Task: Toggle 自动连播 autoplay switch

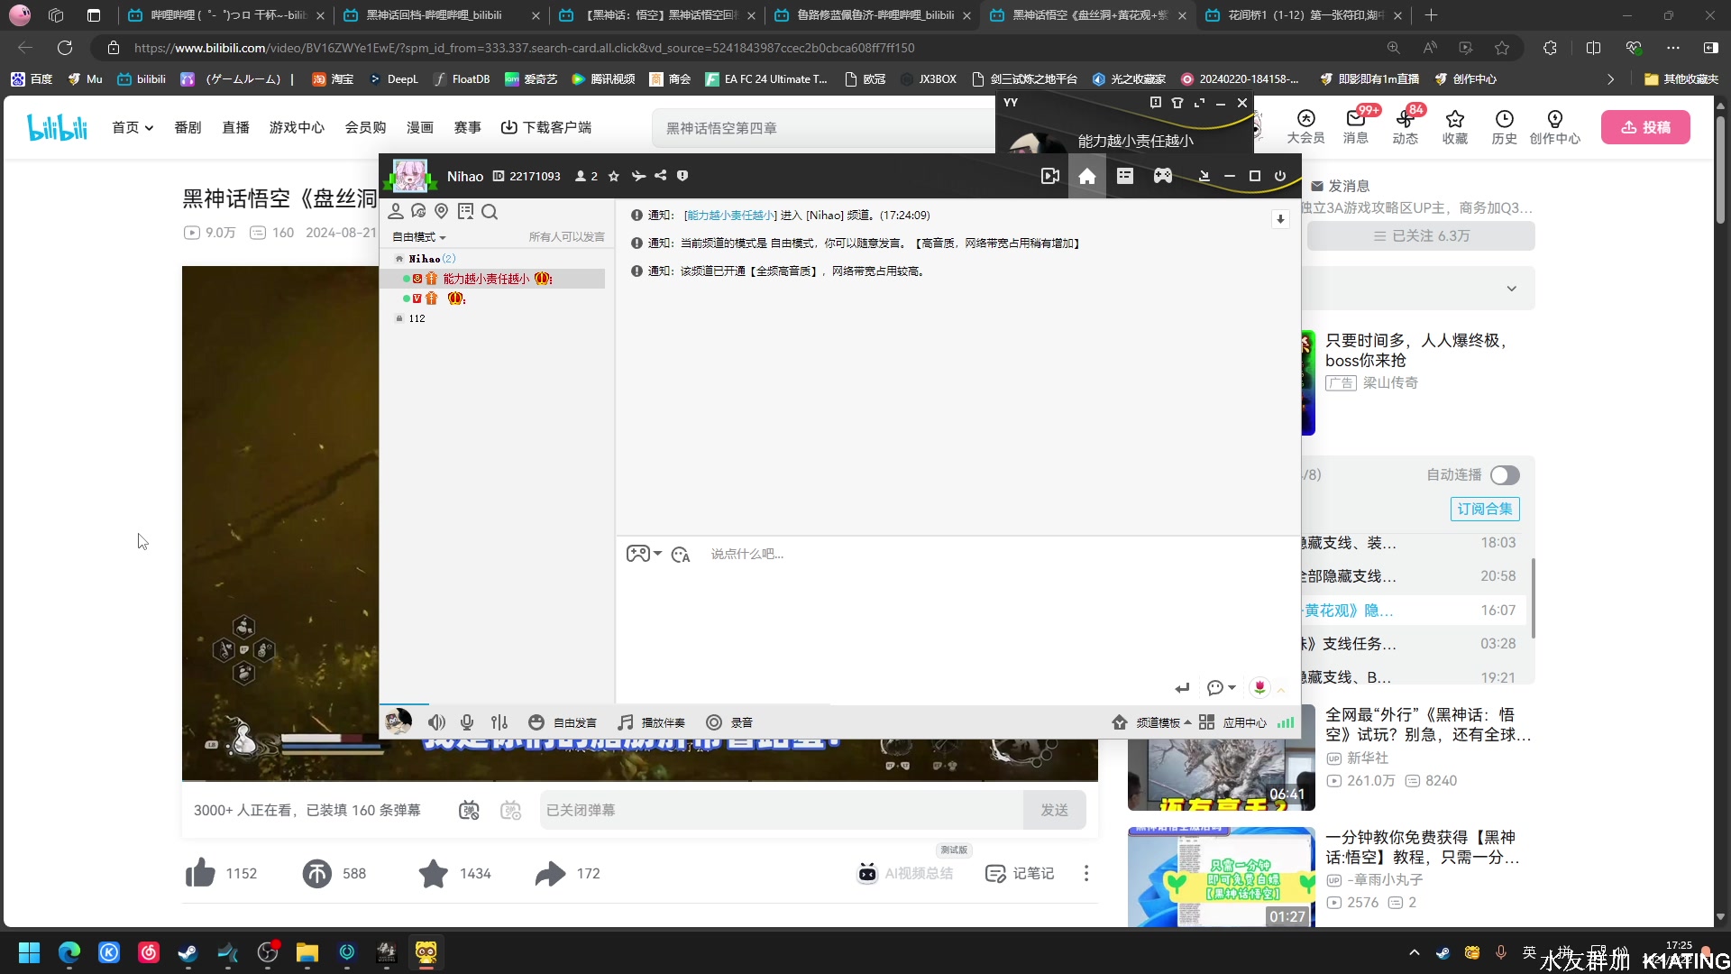Action: point(1505,475)
